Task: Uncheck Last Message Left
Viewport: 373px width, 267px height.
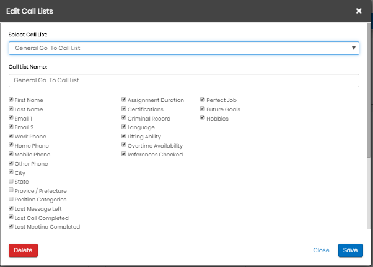Action: point(11,209)
